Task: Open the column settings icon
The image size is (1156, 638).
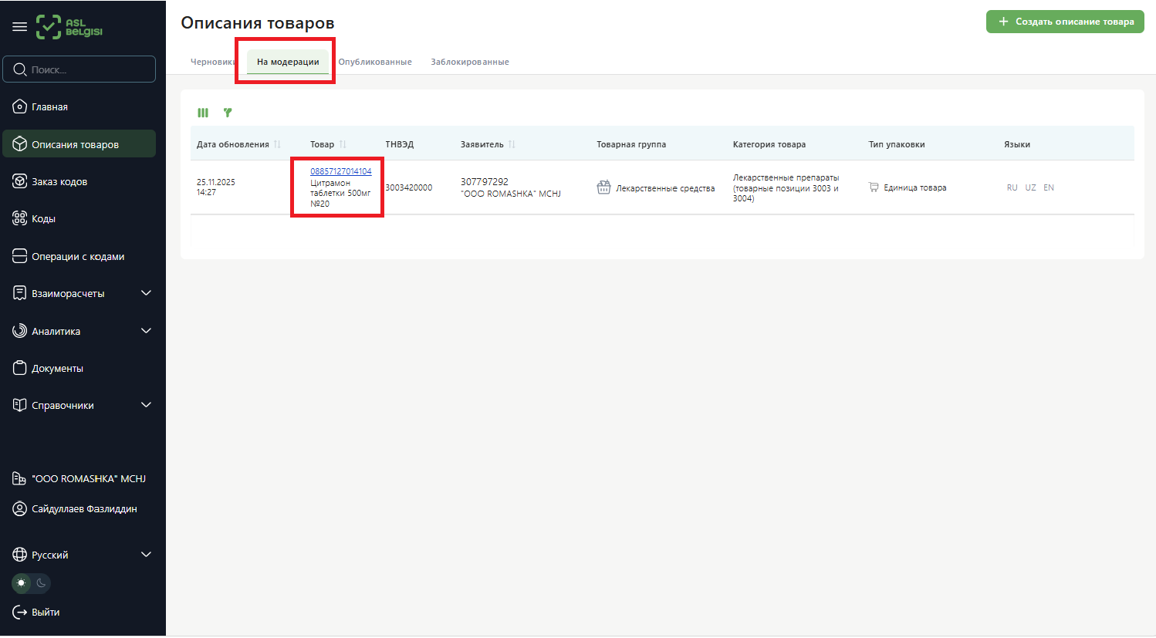Action: click(203, 113)
